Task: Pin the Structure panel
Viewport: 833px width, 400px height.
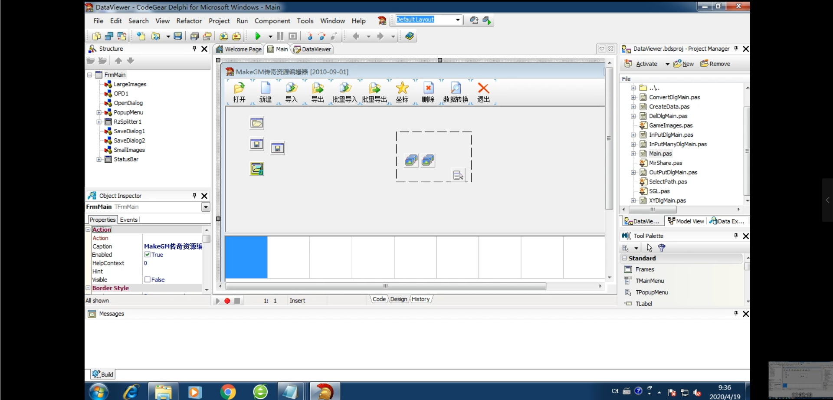Action: point(194,49)
